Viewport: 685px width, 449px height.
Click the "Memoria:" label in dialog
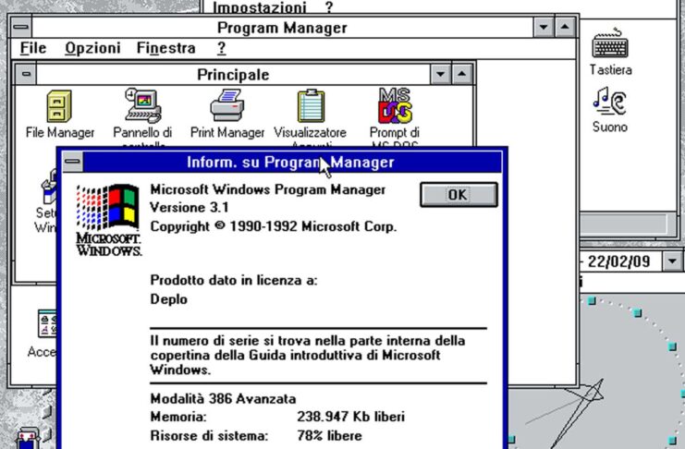(x=178, y=417)
